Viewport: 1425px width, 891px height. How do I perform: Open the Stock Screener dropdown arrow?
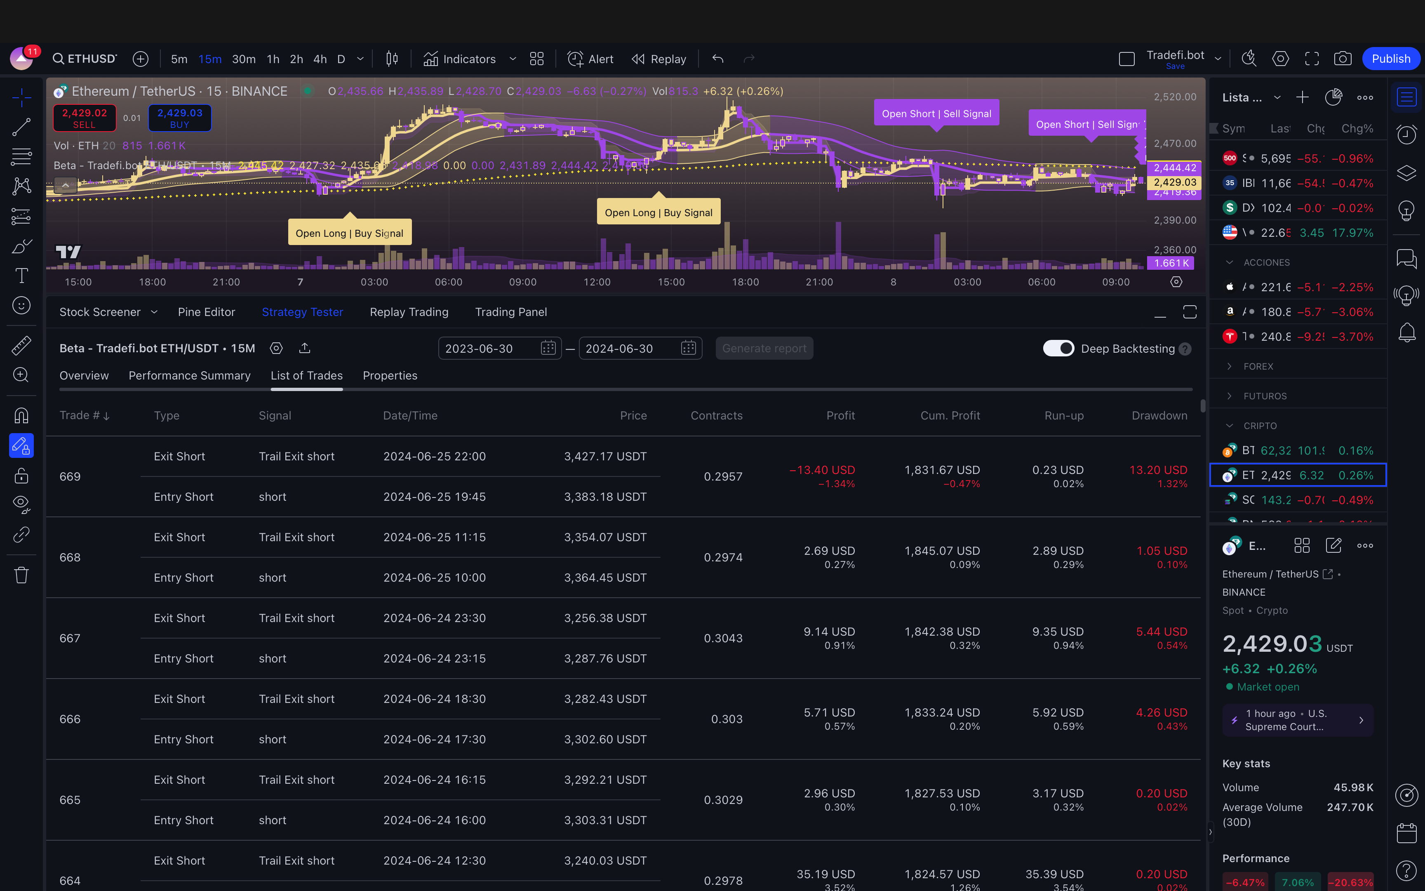[154, 312]
